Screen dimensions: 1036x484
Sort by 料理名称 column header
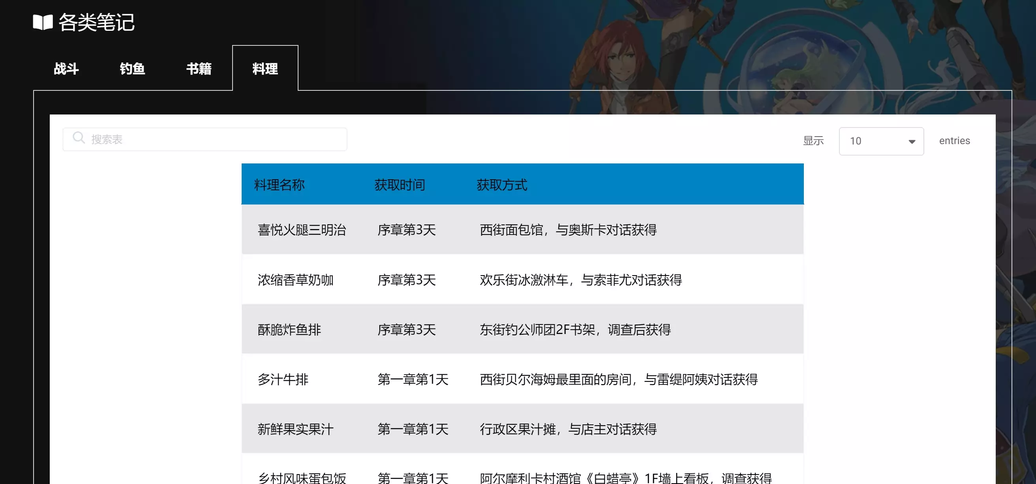280,185
